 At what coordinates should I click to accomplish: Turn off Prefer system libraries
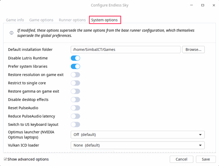click(x=75, y=66)
